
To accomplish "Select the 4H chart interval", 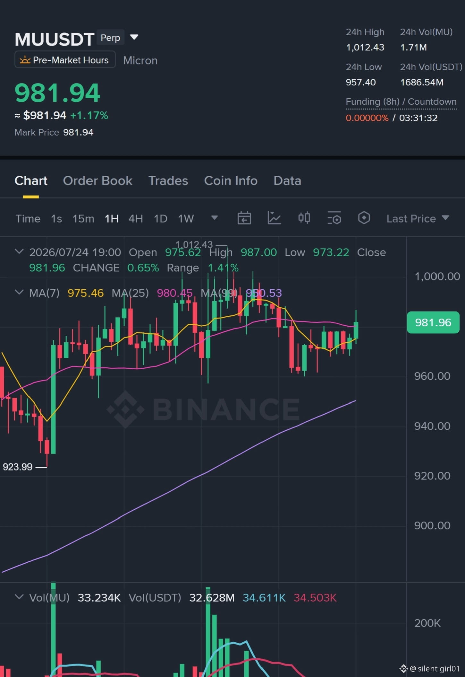I will tap(136, 219).
